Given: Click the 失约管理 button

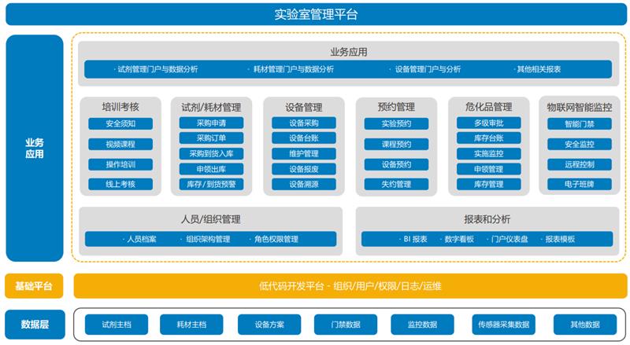Looking at the screenshot, I should coord(396,184).
